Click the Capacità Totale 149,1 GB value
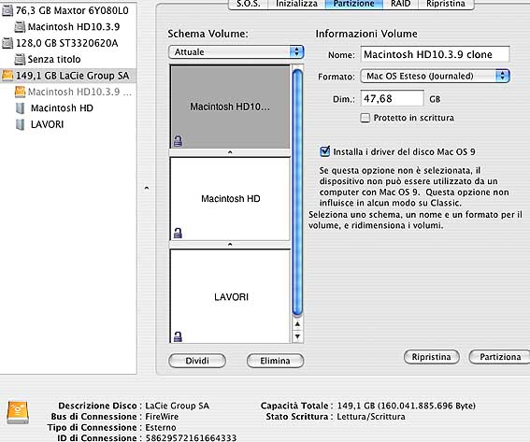Image resolution: width=530 pixels, height=442 pixels. [407, 406]
